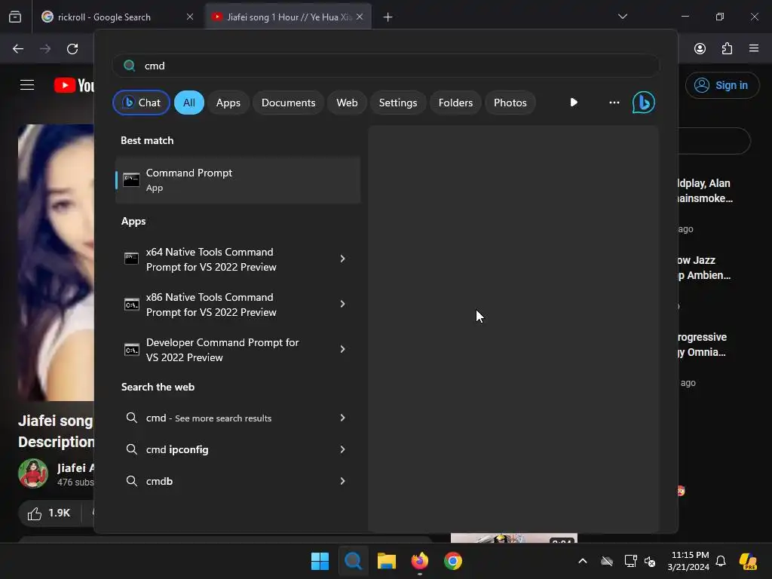The height and width of the screenshot is (579, 772).
Task: Open the clock showing 11:15 PM
Action: tap(689, 561)
